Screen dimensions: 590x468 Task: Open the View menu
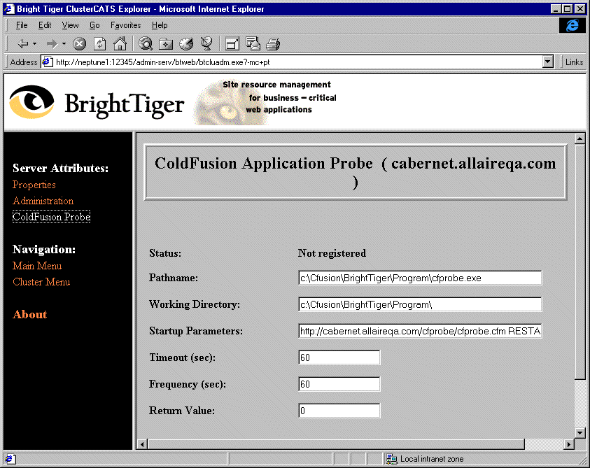(70, 25)
